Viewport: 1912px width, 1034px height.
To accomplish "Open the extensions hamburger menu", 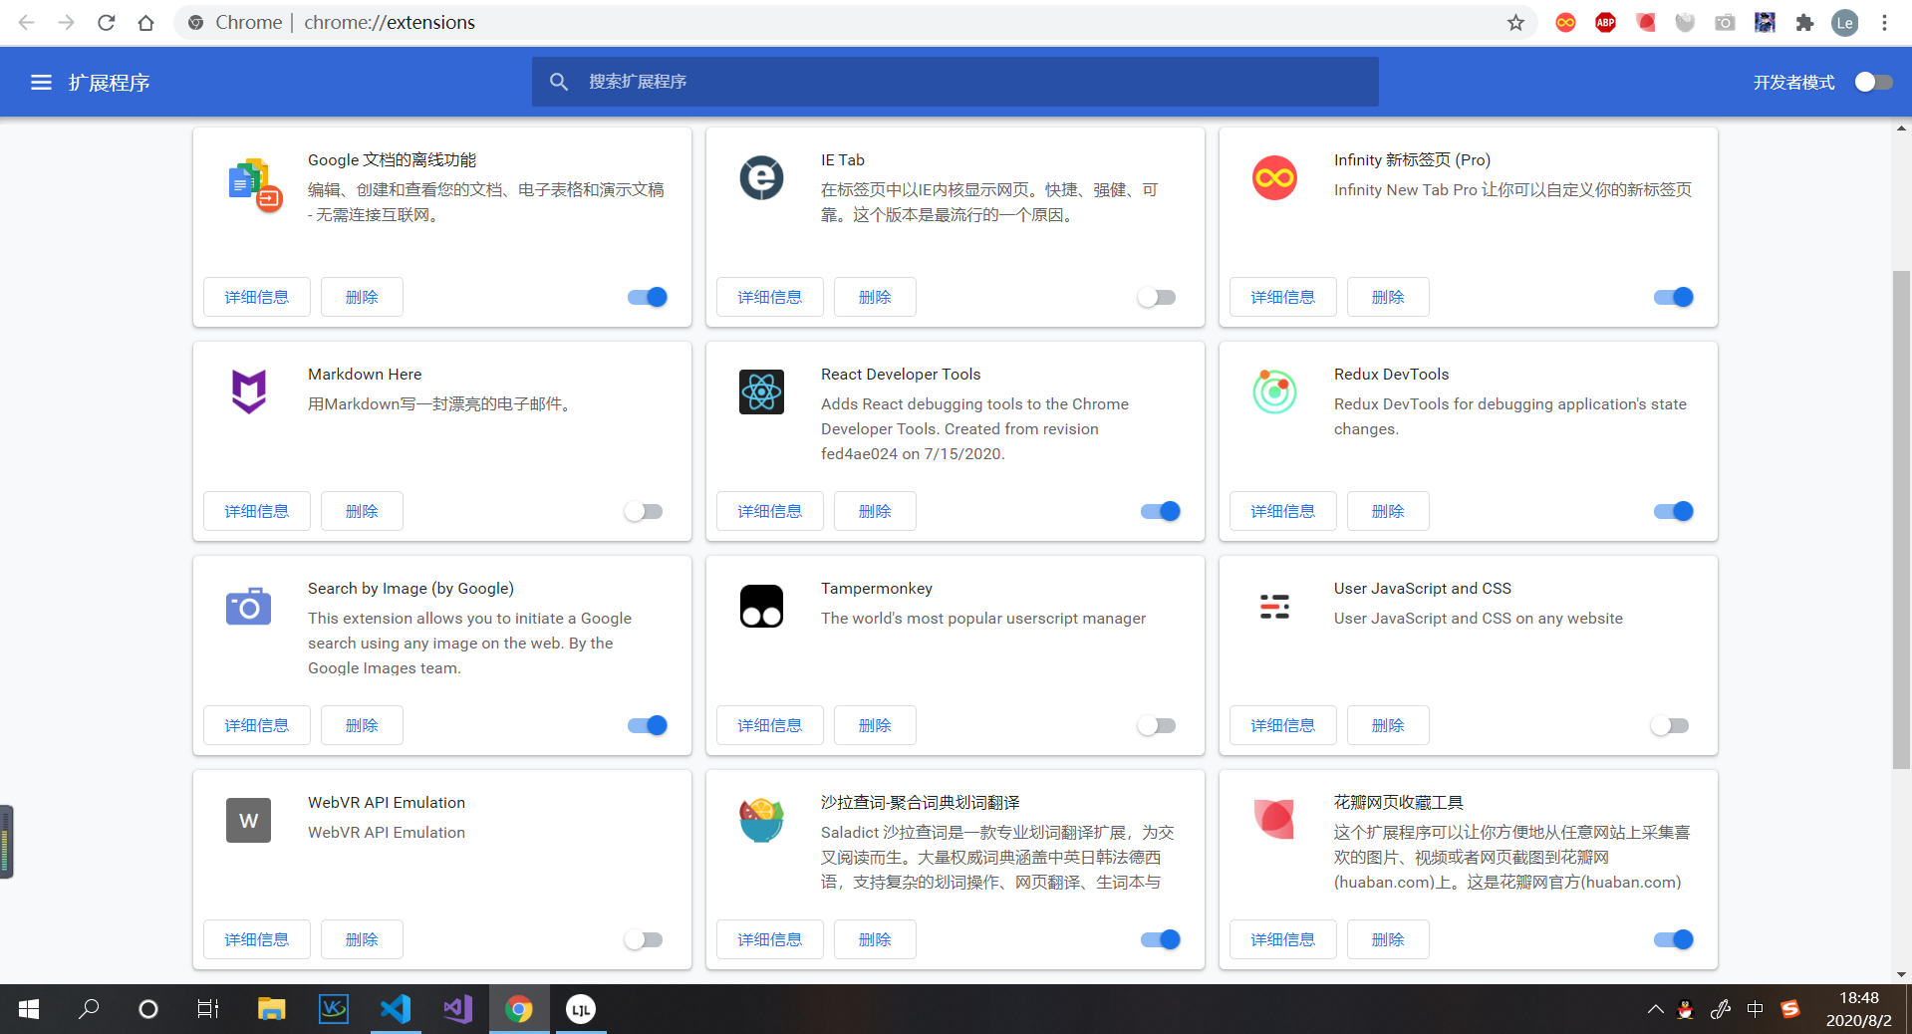I will [x=41, y=82].
